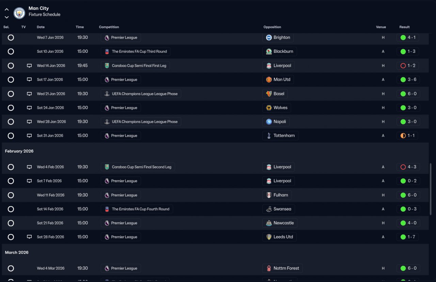
Task: Sort by the Competition column header
Action: (x=109, y=27)
